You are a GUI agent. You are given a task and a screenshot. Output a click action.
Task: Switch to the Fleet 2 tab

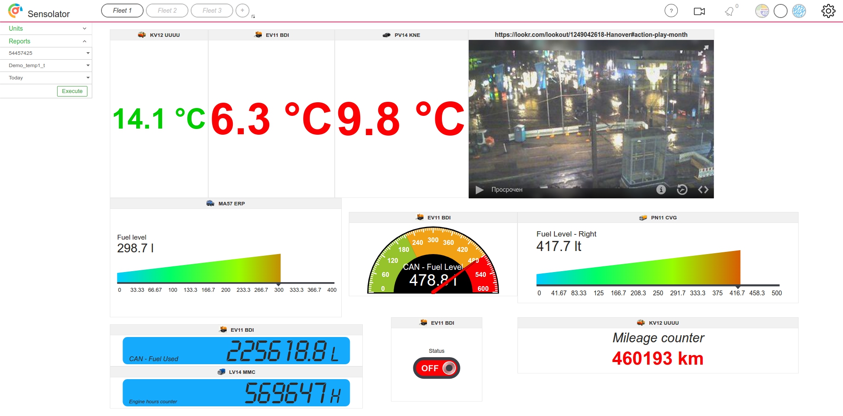click(x=167, y=11)
